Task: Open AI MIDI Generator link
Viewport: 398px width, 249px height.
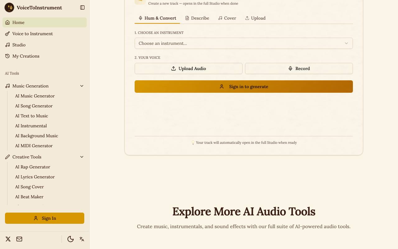Action: (34, 146)
